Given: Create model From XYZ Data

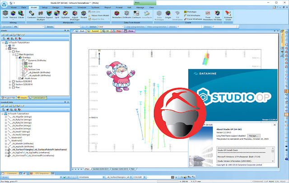Looking at the screenshot, I should click(x=218, y=15).
